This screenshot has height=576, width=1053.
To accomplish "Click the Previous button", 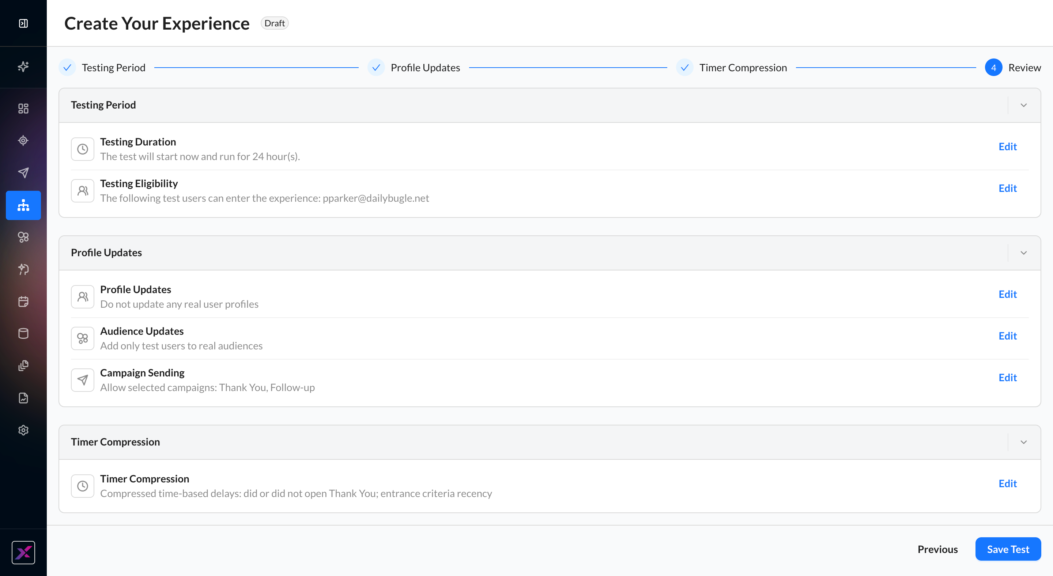I will (937, 549).
